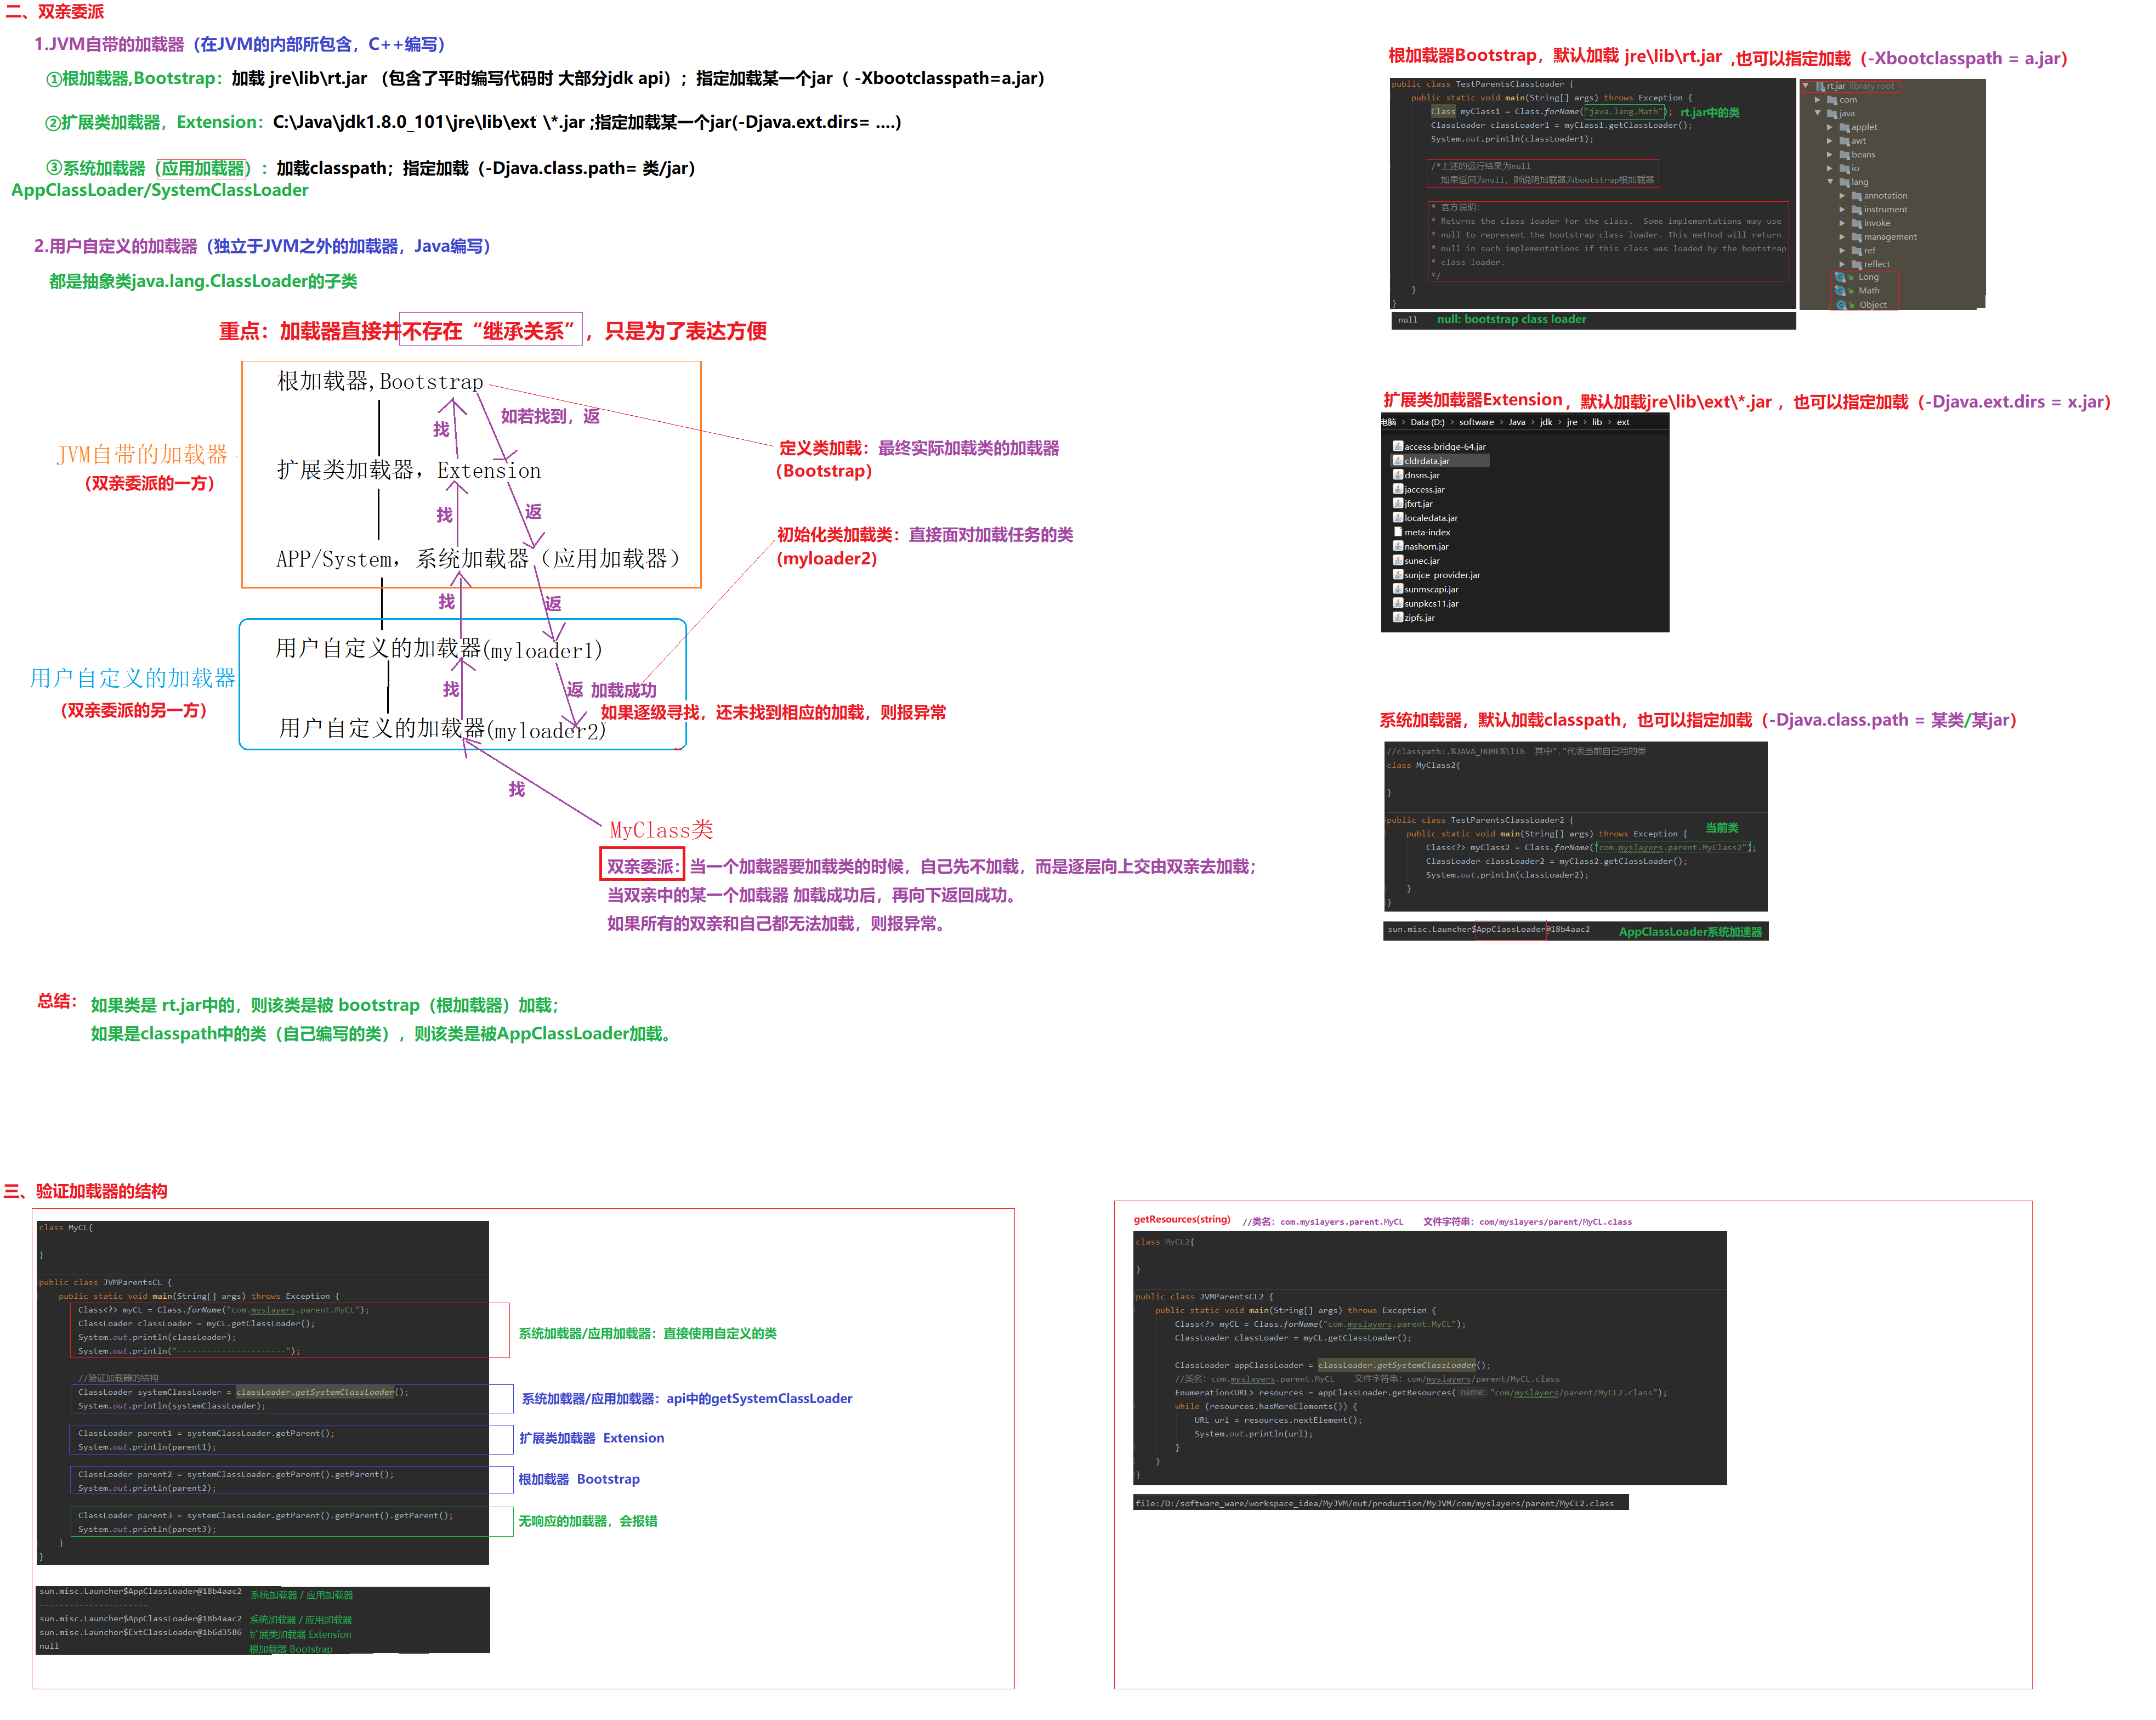
Task: Select the sunjce_provider.jar file
Action: (1441, 575)
